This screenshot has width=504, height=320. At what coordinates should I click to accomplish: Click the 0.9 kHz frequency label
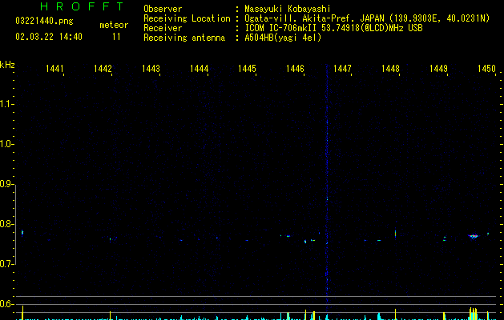(6, 184)
